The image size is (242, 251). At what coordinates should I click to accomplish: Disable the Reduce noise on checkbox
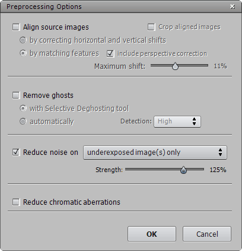point(16,152)
